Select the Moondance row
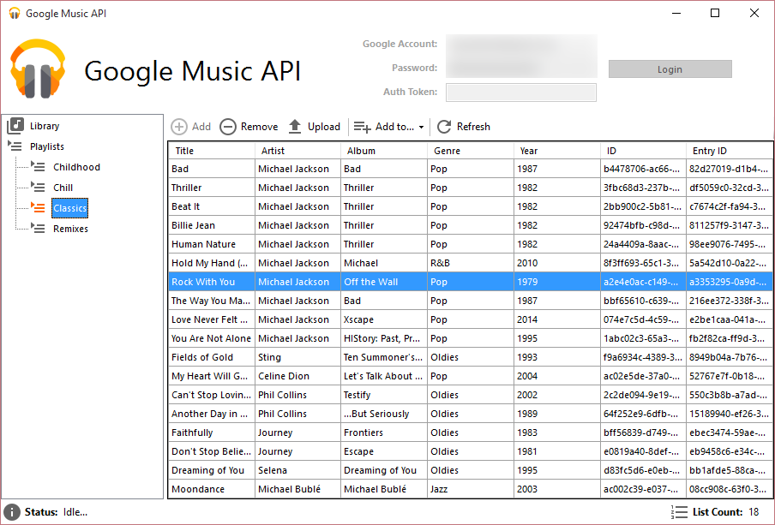This screenshot has width=775, height=525. point(470,489)
